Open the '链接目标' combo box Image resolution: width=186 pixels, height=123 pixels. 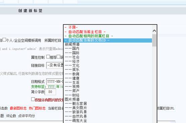(55, 65)
